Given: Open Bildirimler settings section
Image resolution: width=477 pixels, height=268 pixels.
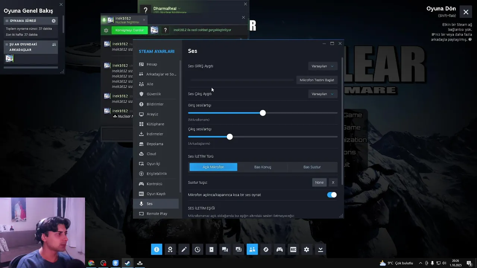Looking at the screenshot, I should pos(156,104).
